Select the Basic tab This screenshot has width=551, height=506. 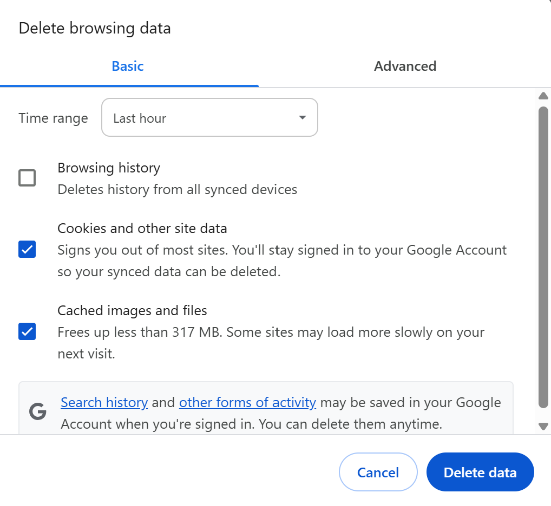tap(128, 66)
